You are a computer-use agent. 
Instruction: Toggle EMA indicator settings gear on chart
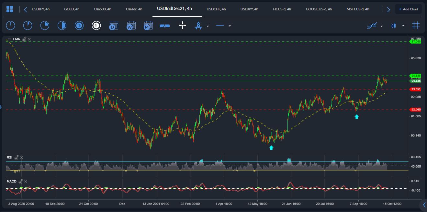tap(25, 39)
